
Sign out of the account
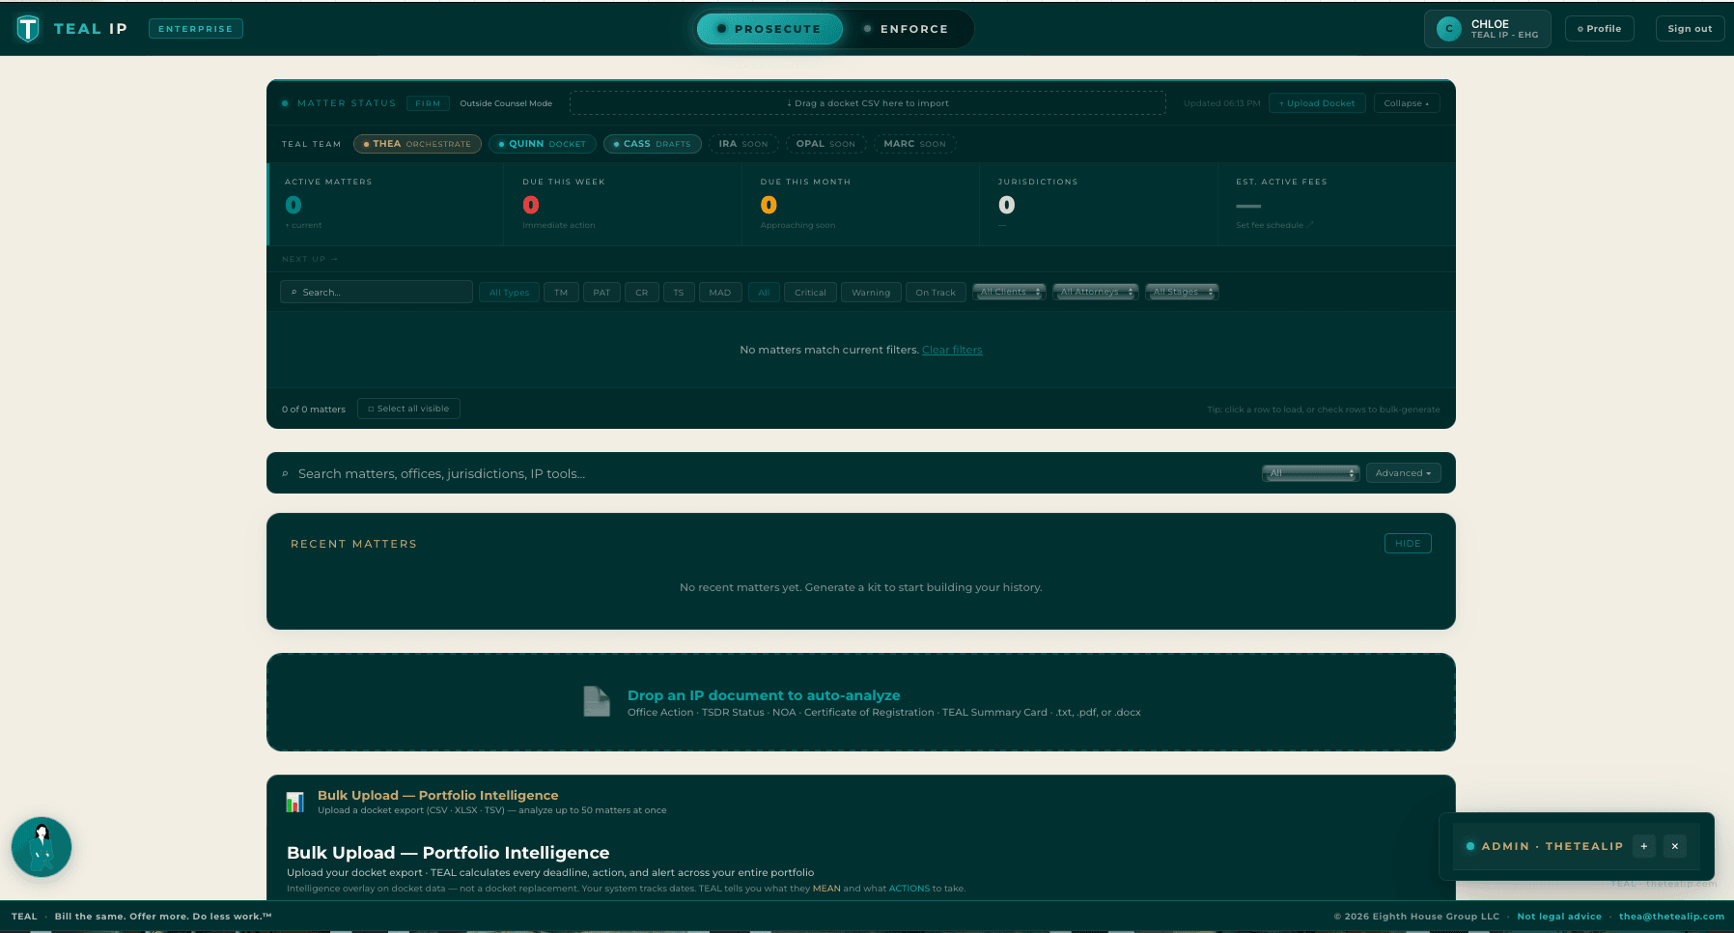pos(1690,29)
